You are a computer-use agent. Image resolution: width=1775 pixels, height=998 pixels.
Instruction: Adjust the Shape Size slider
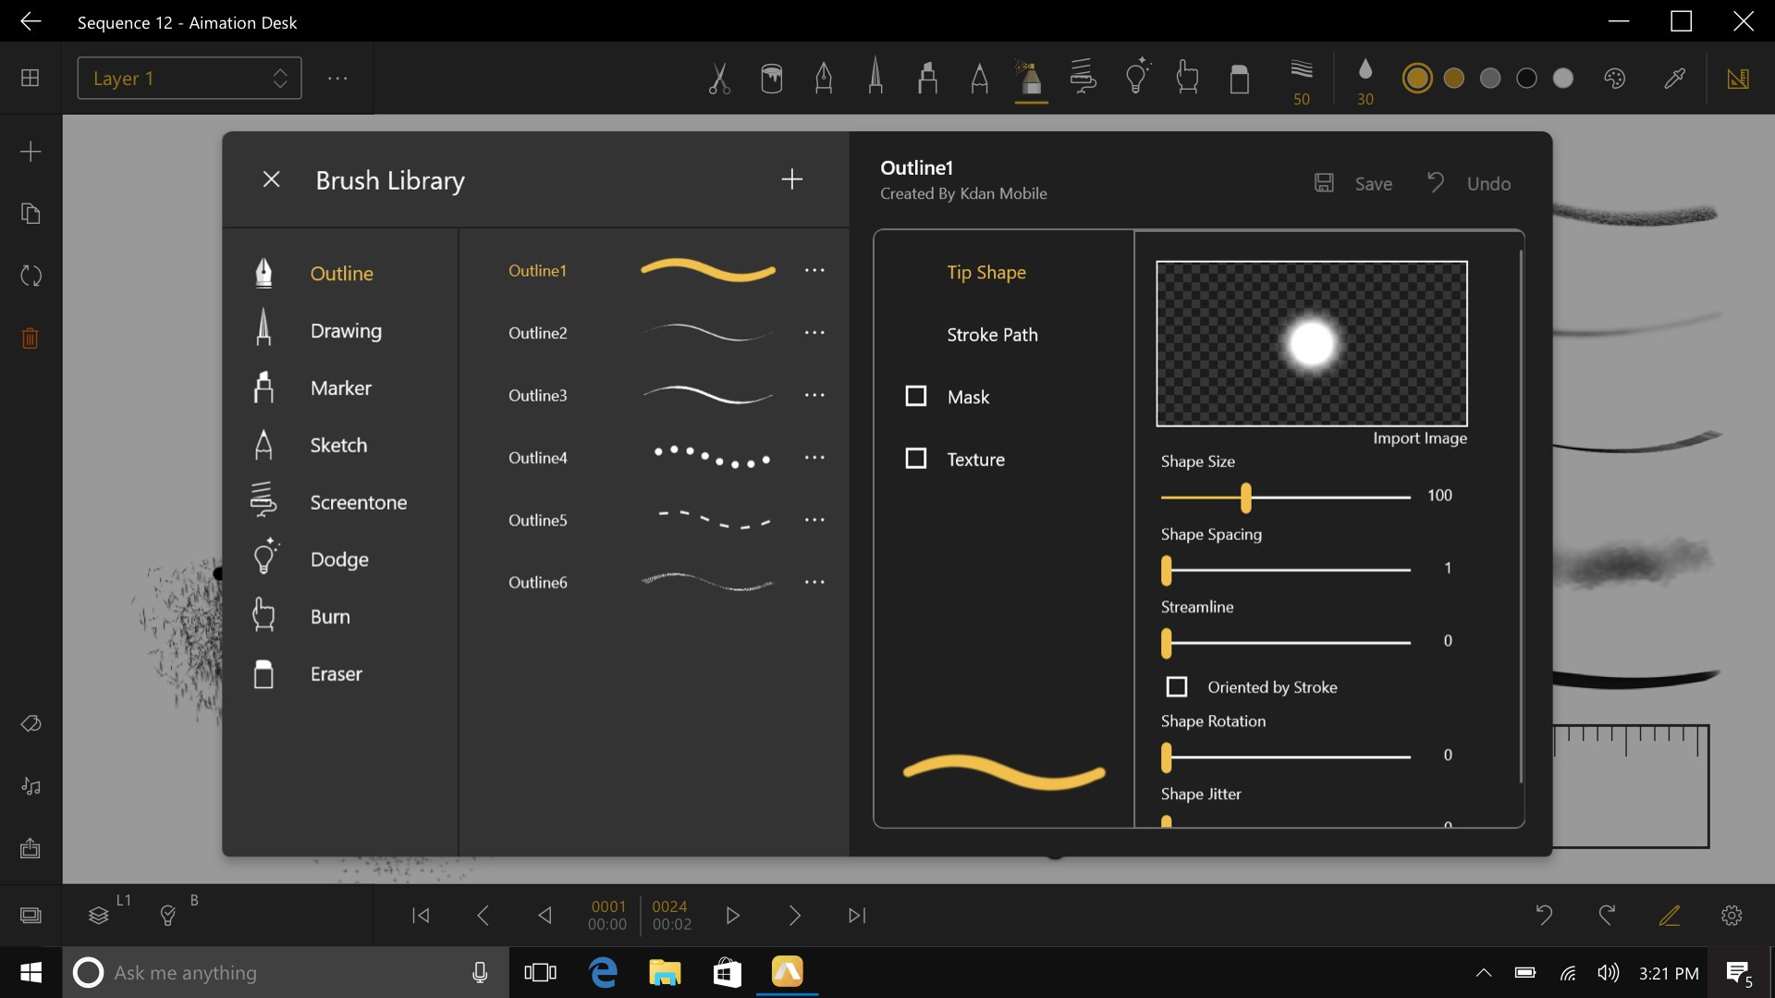coord(1245,498)
